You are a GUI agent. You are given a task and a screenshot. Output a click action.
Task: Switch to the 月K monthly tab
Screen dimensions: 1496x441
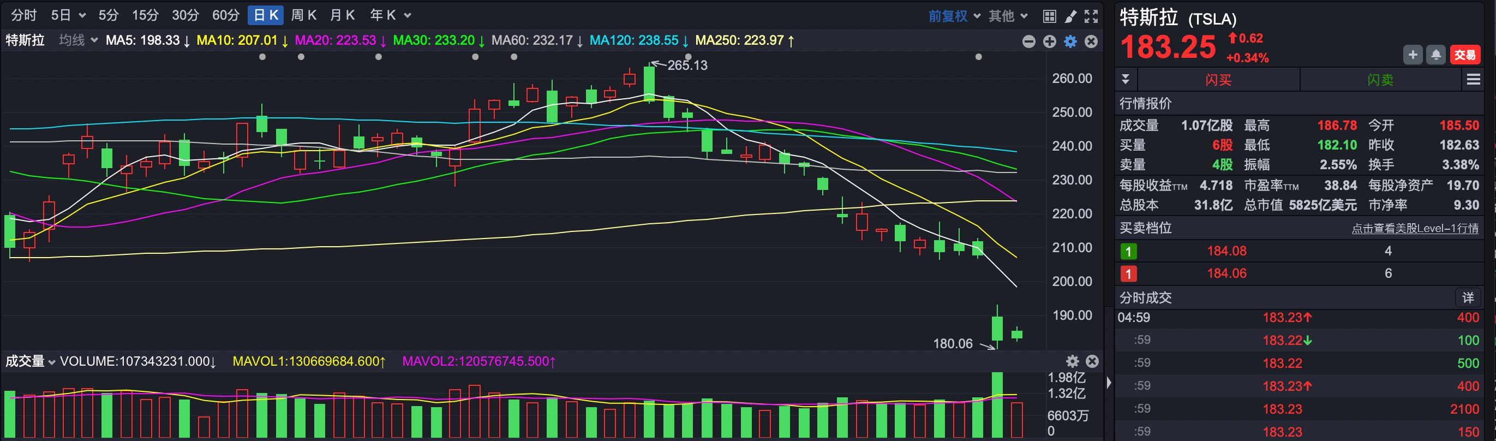342,15
